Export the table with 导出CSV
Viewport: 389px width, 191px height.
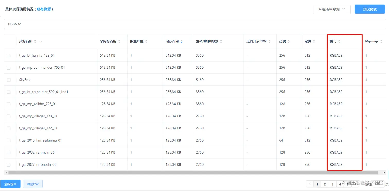(33, 184)
